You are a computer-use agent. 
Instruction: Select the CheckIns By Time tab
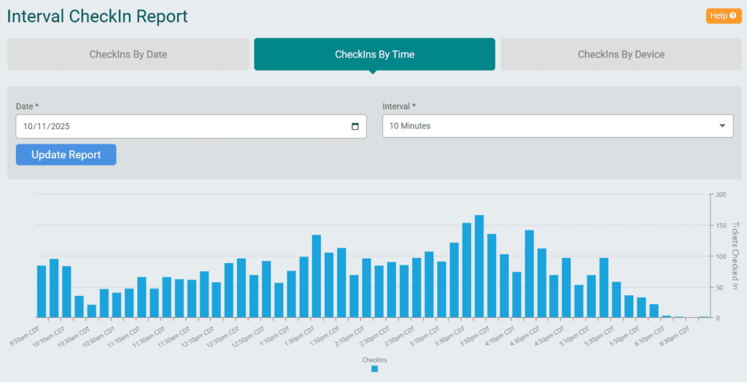[x=374, y=54]
